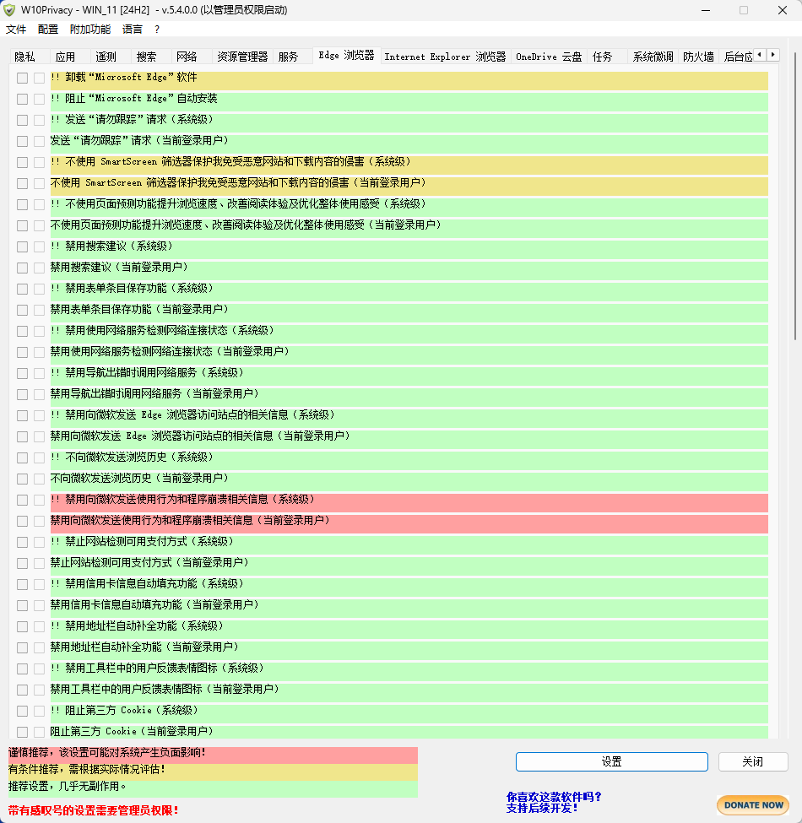Tick left checkbox for 禁用搜索建议（系统级）
This screenshot has width=802, height=823.
(x=22, y=246)
